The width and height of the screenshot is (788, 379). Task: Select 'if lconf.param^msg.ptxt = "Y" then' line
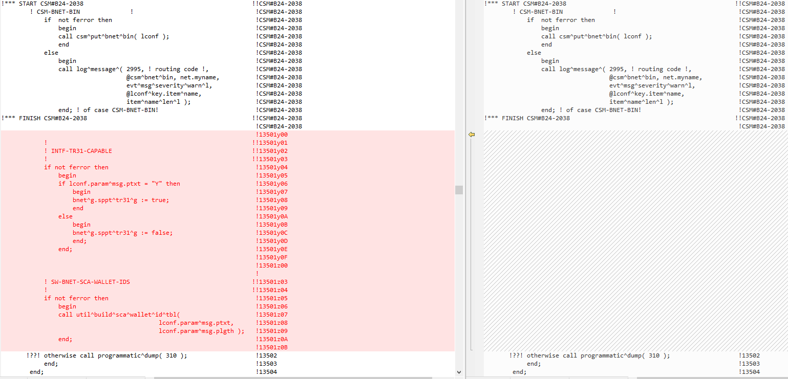pos(119,184)
